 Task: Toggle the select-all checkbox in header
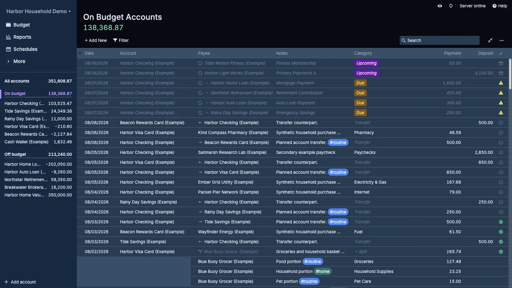pyautogui.click(x=80, y=53)
